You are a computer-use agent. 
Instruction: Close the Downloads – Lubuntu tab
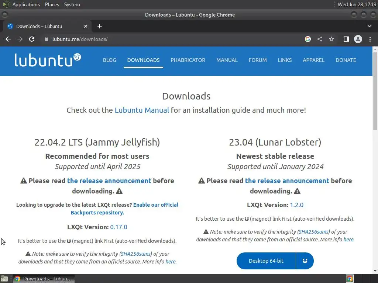click(x=86, y=26)
